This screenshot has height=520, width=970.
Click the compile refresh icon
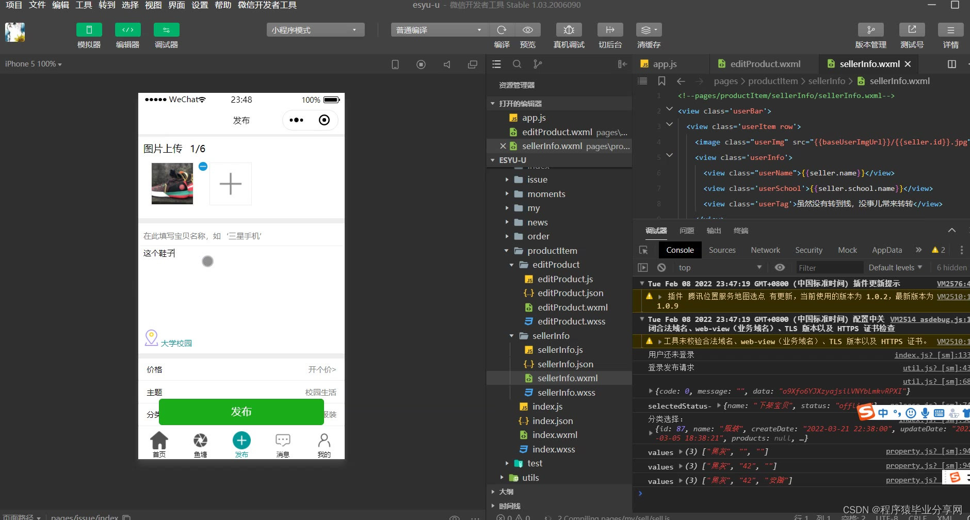502,30
